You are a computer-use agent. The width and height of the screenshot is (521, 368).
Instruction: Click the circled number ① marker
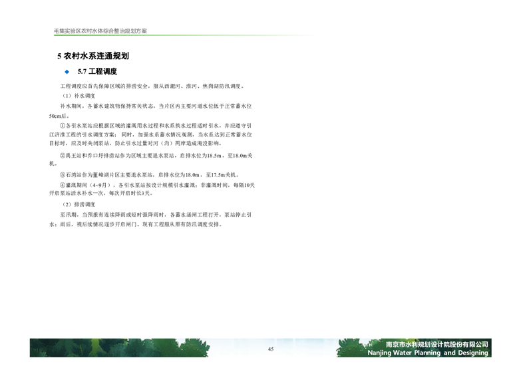tap(63, 124)
